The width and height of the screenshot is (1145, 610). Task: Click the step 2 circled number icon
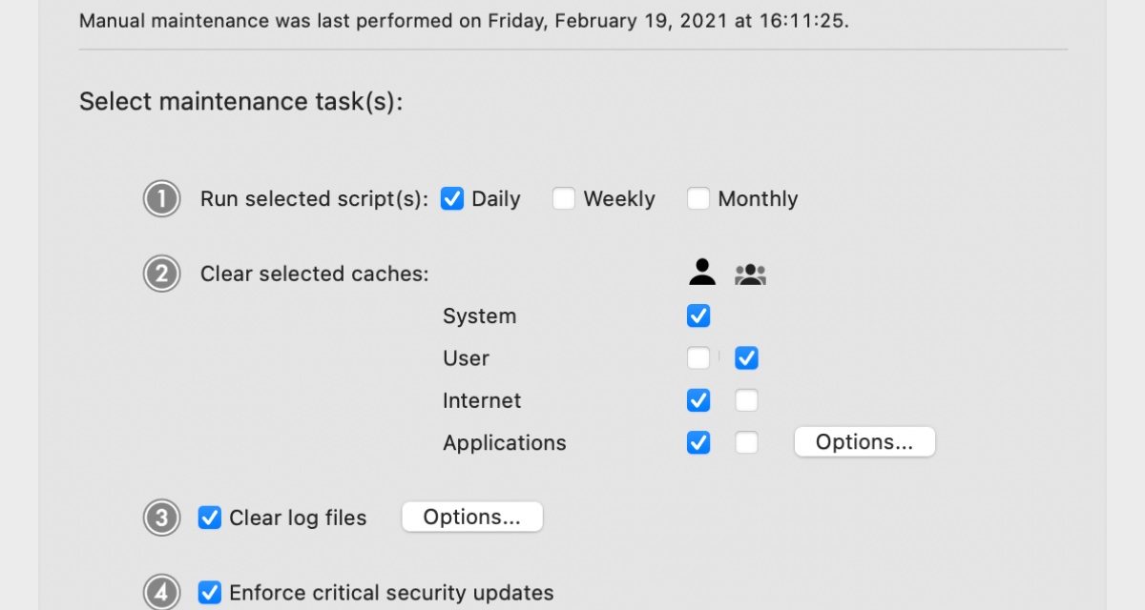(x=162, y=274)
